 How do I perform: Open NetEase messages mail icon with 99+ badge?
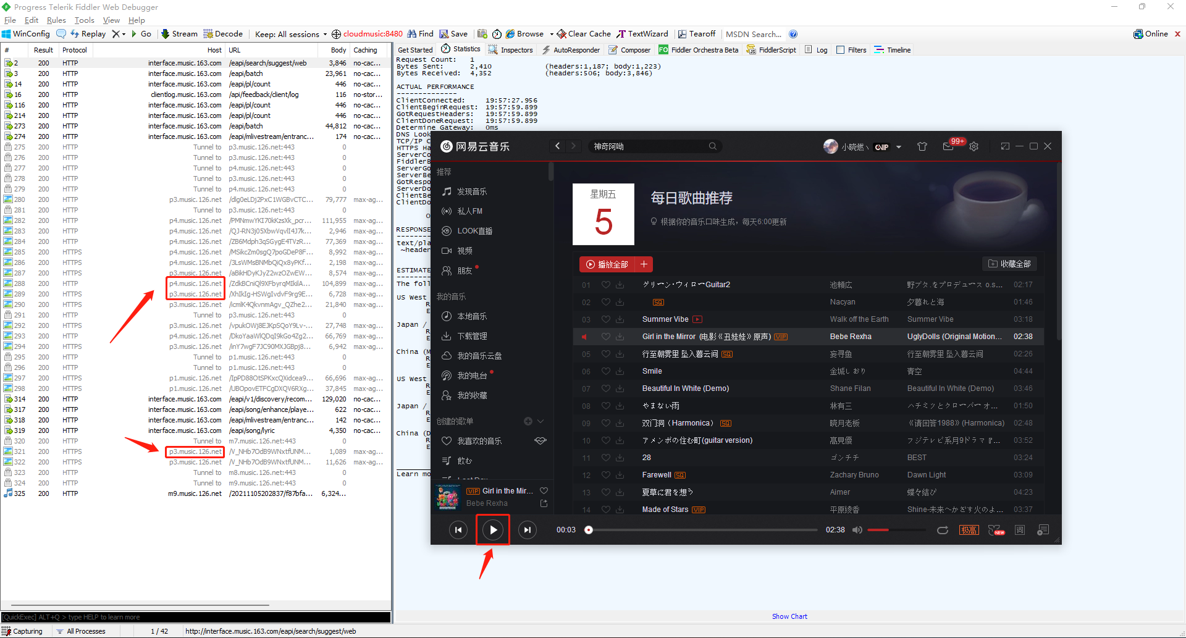tap(948, 146)
